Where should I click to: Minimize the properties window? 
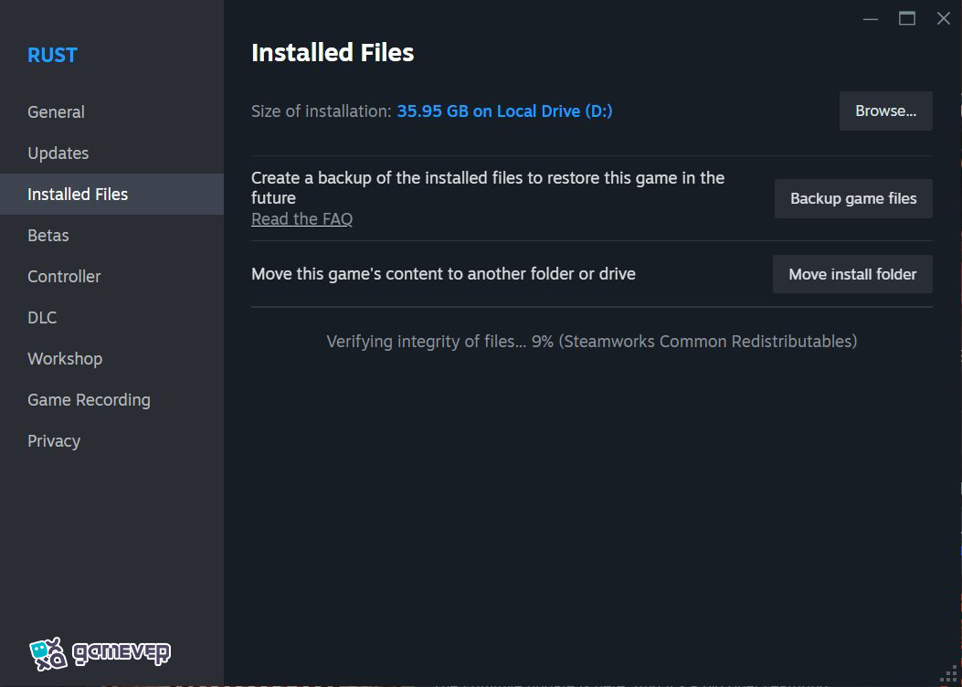point(870,19)
